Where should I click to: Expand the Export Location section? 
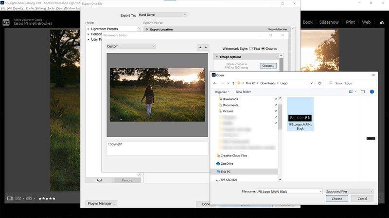[x=147, y=30]
